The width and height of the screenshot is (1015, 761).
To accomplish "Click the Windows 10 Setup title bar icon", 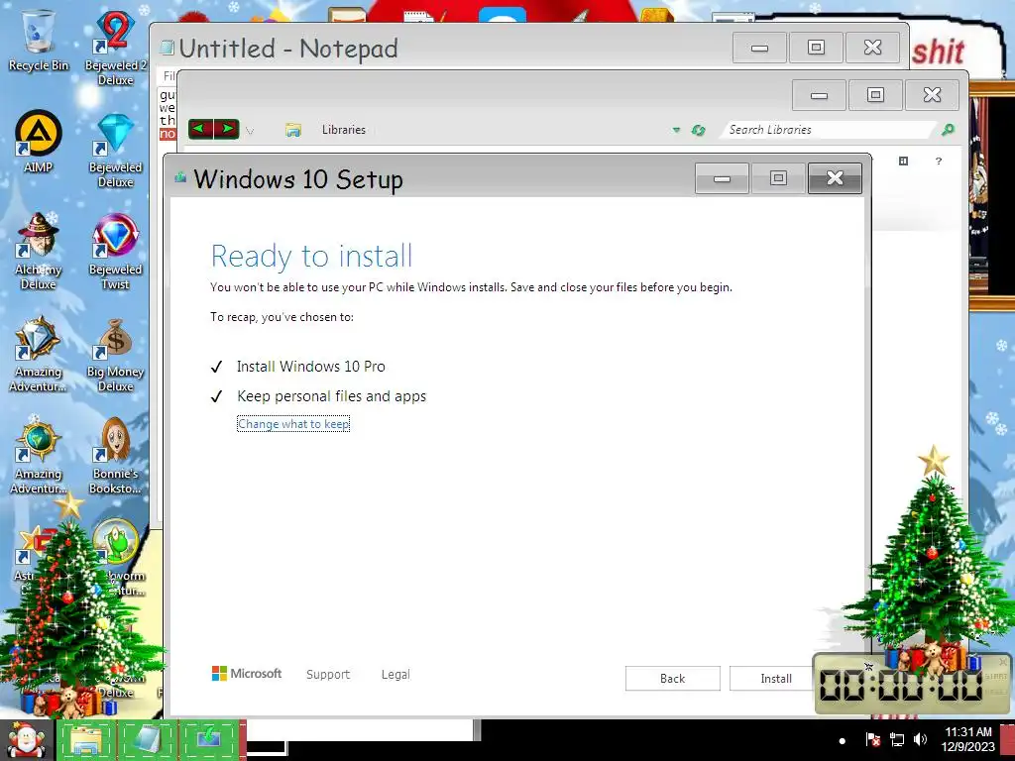I will [180, 176].
